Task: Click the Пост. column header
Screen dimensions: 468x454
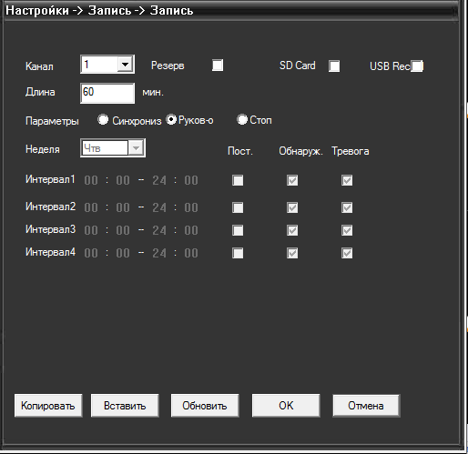Action: (x=240, y=151)
